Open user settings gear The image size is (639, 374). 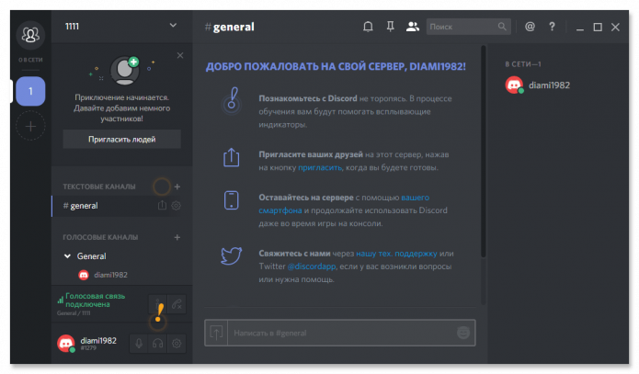tap(177, 344)
